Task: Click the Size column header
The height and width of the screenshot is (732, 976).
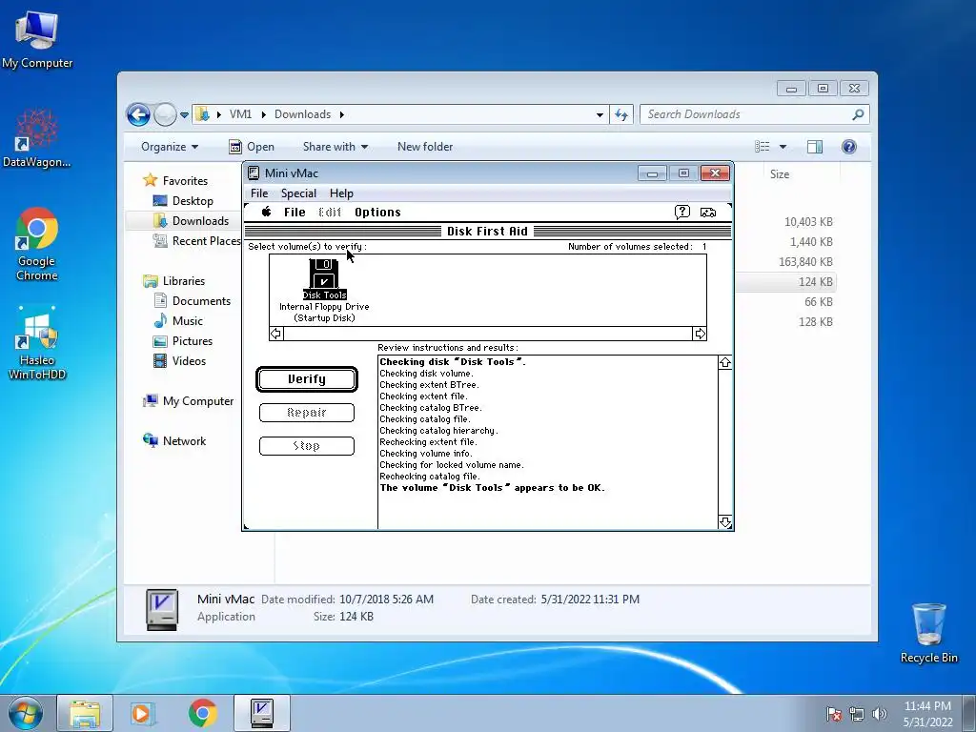Action: [x=780, y=174]
